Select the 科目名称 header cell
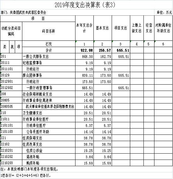 point(49,31)
